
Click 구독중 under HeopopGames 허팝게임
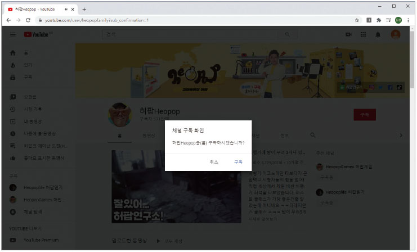point(326,177)
